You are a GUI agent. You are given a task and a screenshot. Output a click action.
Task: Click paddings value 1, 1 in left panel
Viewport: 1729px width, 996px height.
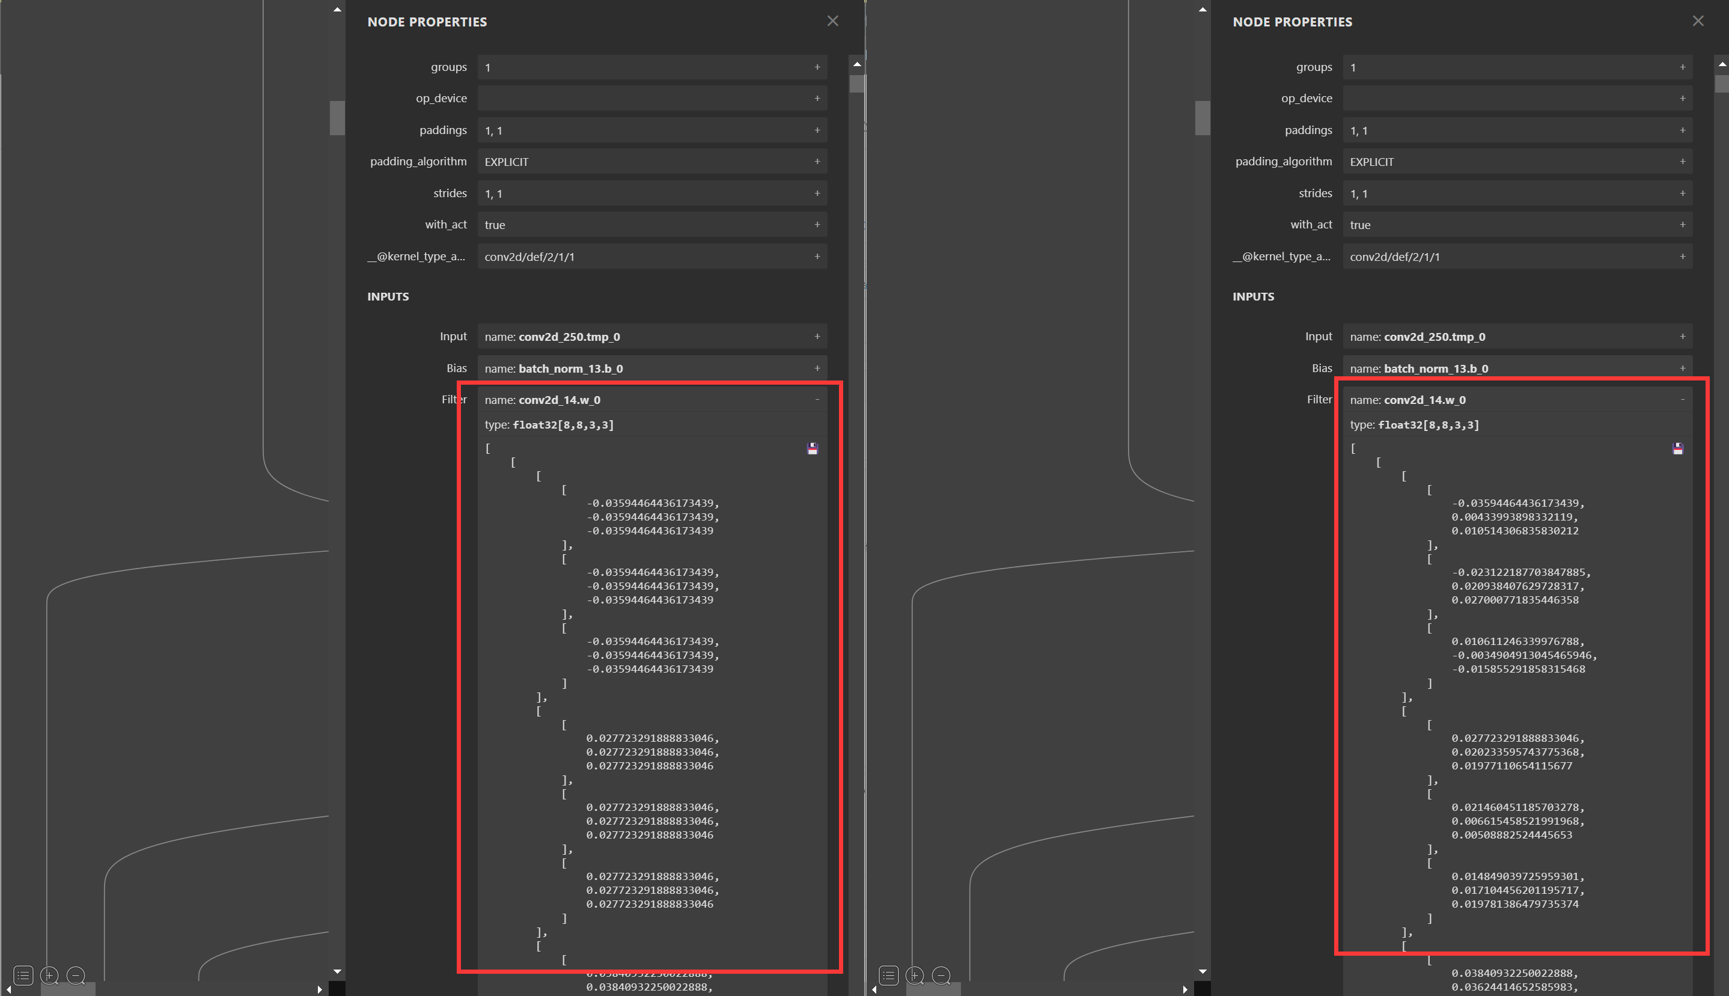pos(493,130)
